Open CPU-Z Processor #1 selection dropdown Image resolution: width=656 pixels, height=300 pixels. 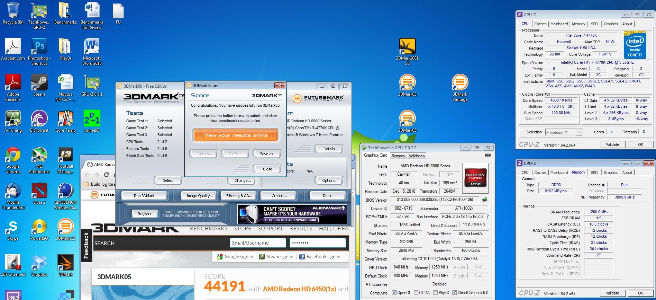pyautogui.click(x=563, y=132)
